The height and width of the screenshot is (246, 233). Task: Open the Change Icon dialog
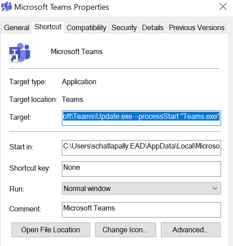coord(125,230)
